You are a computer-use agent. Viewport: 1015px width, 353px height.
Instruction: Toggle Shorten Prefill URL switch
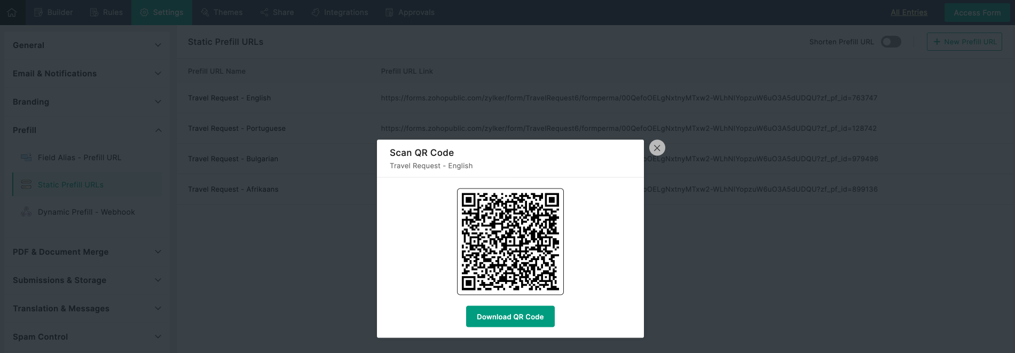(x=891, y=42)
